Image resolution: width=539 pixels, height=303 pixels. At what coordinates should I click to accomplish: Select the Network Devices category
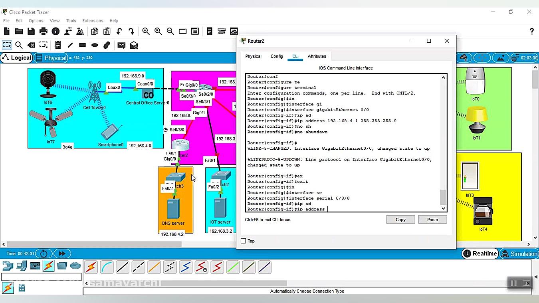click(x=8, y=265)
